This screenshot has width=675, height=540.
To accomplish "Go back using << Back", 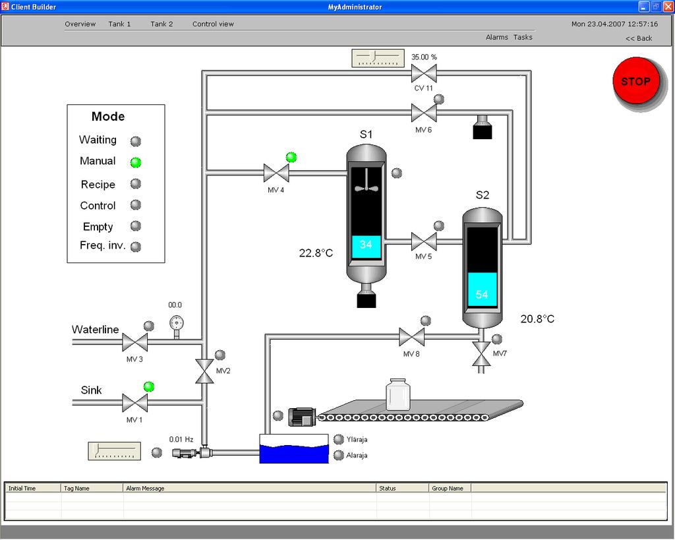I will [639, 38].
